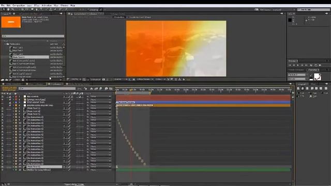The width and height of the screenshot is (331, 186).
Task: Click white fill color swatch in Character panel
Action: [317, 76]
